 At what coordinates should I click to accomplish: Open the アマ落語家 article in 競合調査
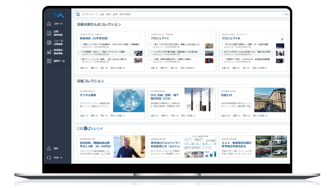103,52
